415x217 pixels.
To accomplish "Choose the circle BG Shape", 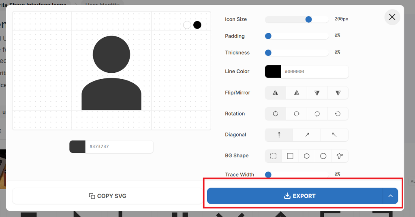I will point(323,156).
